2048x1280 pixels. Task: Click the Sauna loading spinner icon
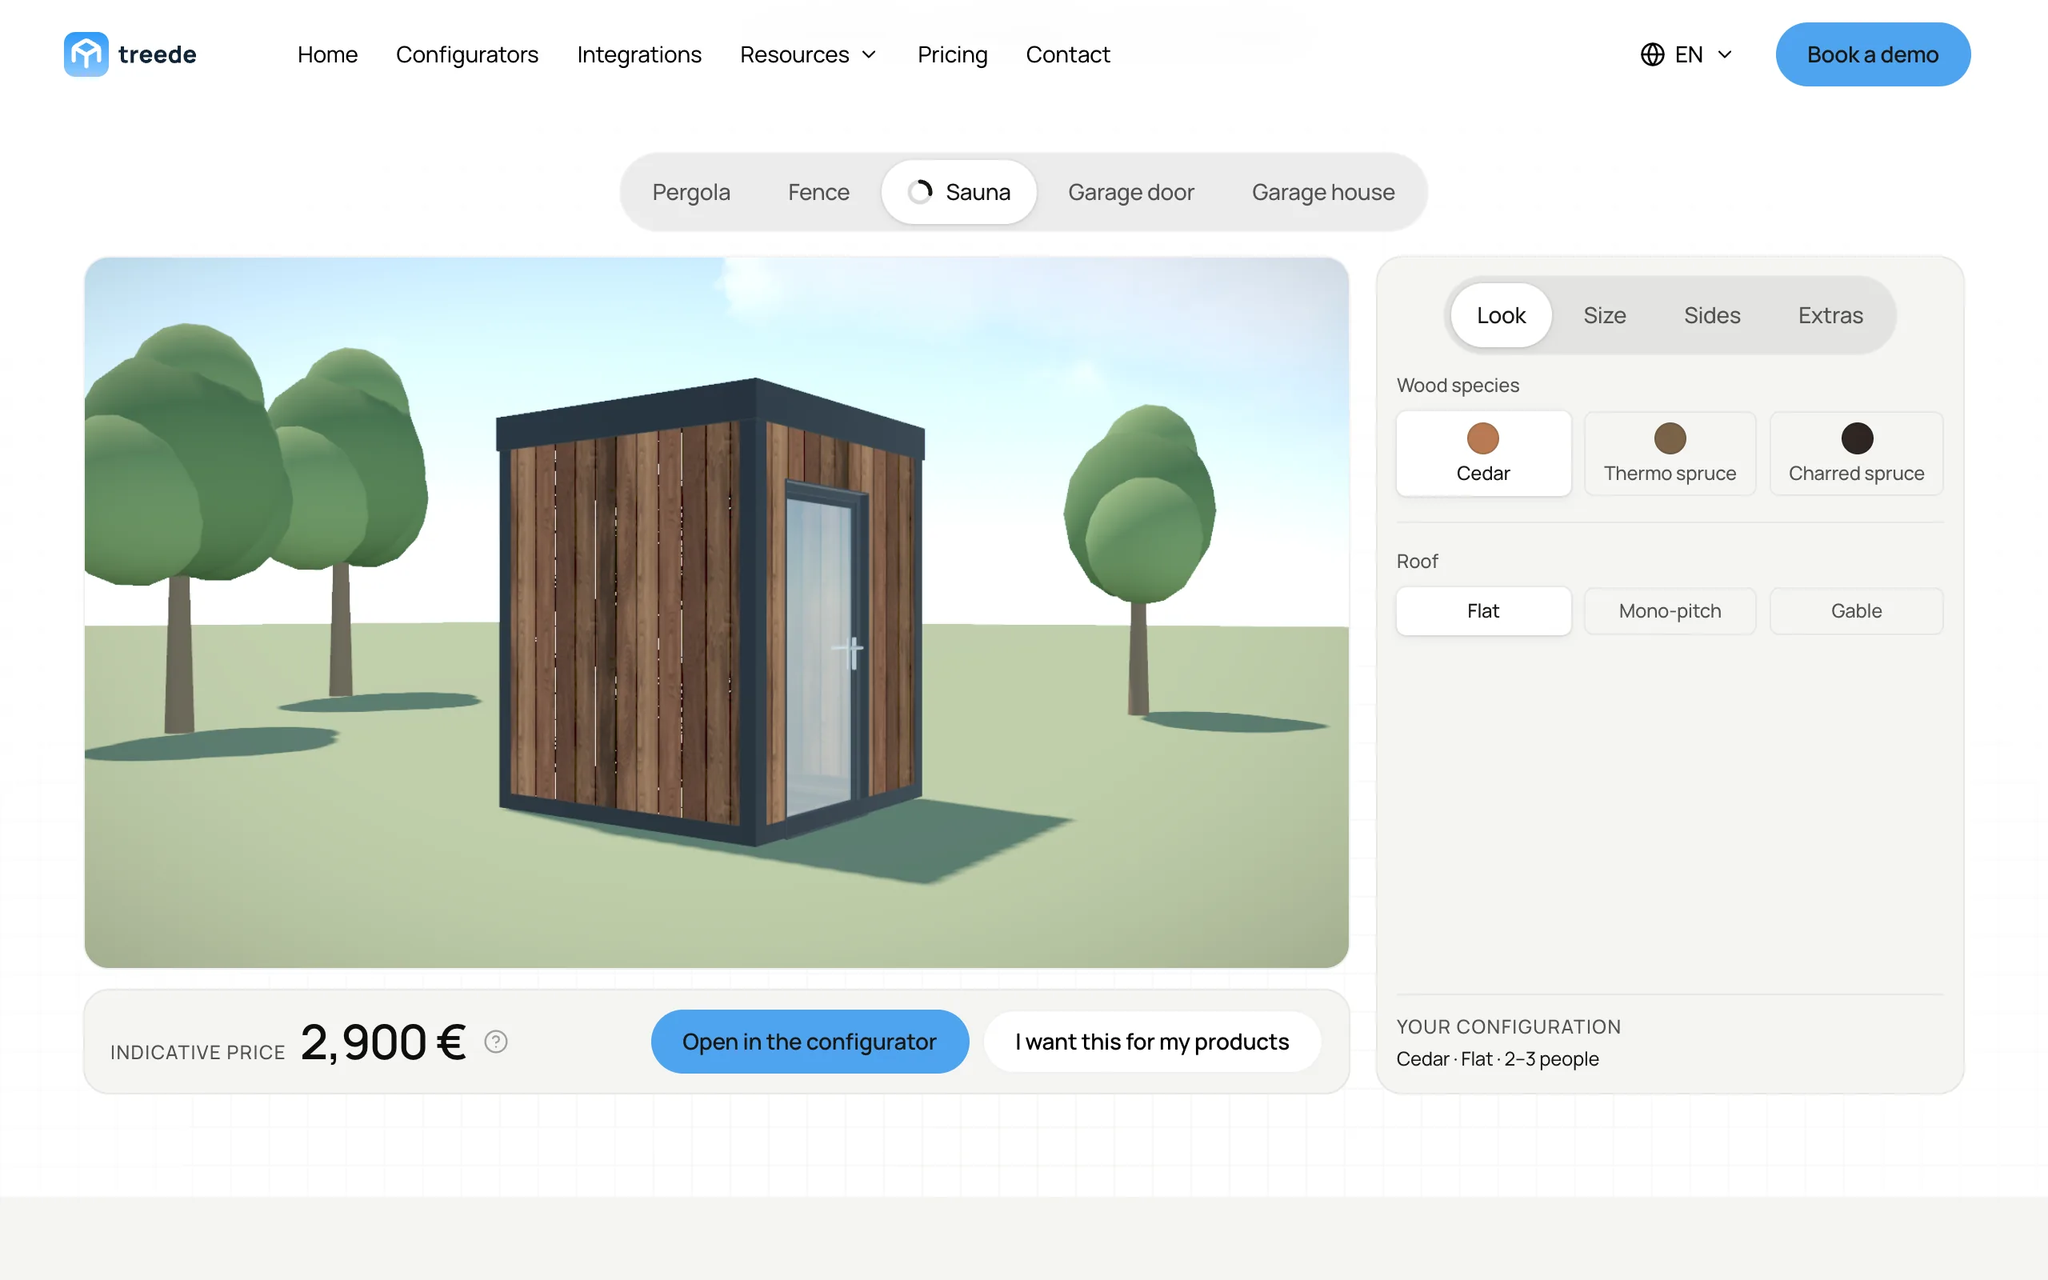[920, 192]
